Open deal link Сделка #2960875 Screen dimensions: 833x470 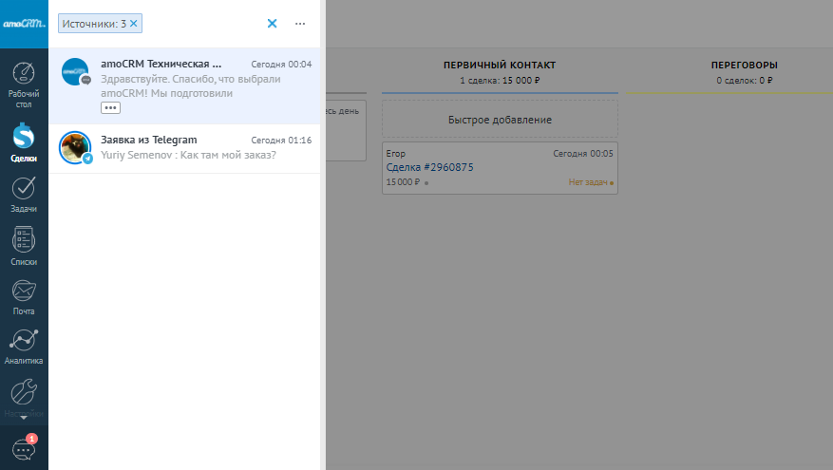tap(429, 168)
